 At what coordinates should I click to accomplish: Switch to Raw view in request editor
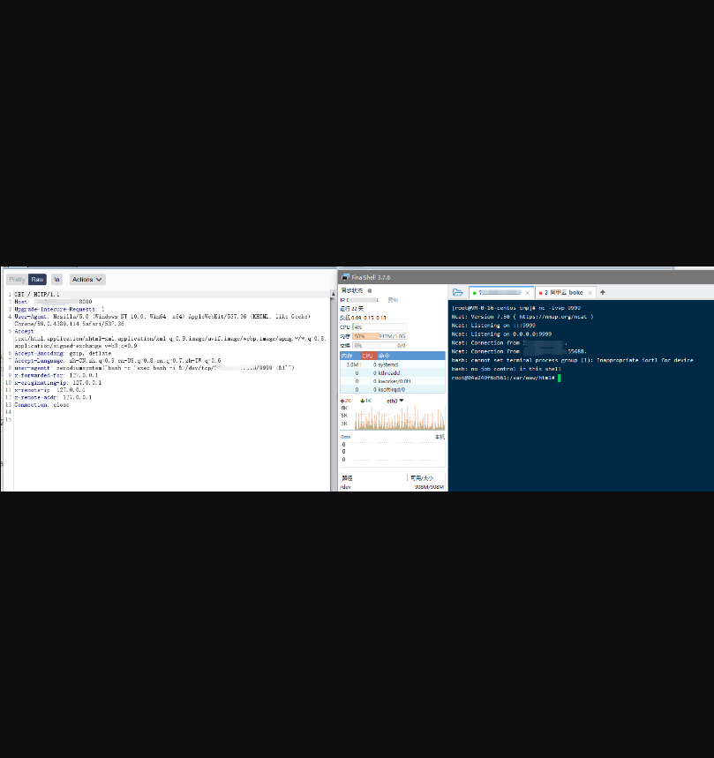pos(38,279)
